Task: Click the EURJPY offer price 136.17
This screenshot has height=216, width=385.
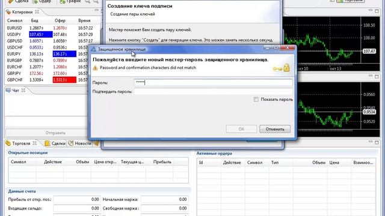Action: 64,54
